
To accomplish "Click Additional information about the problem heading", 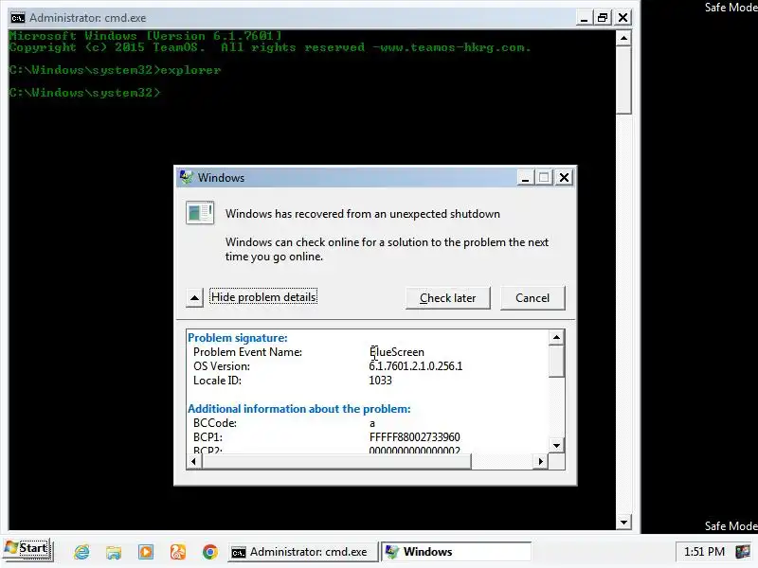I will click(299, 409).
